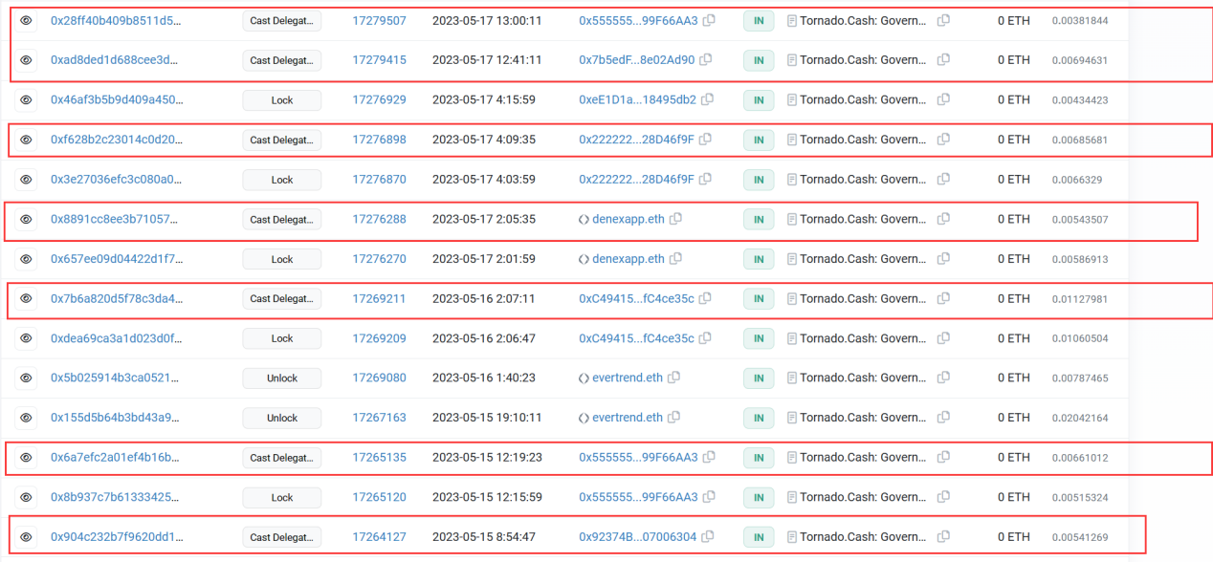Go to block 17276929

coord(379,99)
